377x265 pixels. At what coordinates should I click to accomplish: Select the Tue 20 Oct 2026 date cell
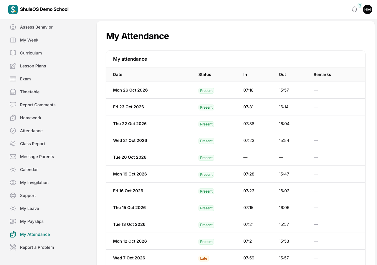[130, 157]
